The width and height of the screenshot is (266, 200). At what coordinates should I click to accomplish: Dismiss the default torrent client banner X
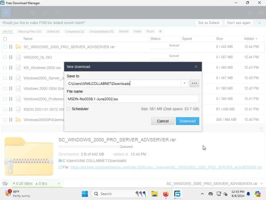(x=260, y=23)
